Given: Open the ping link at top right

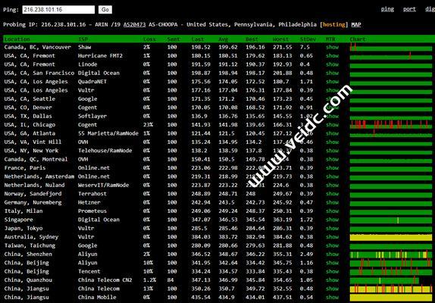Looking at the screenshot, I should click(387, 9).
